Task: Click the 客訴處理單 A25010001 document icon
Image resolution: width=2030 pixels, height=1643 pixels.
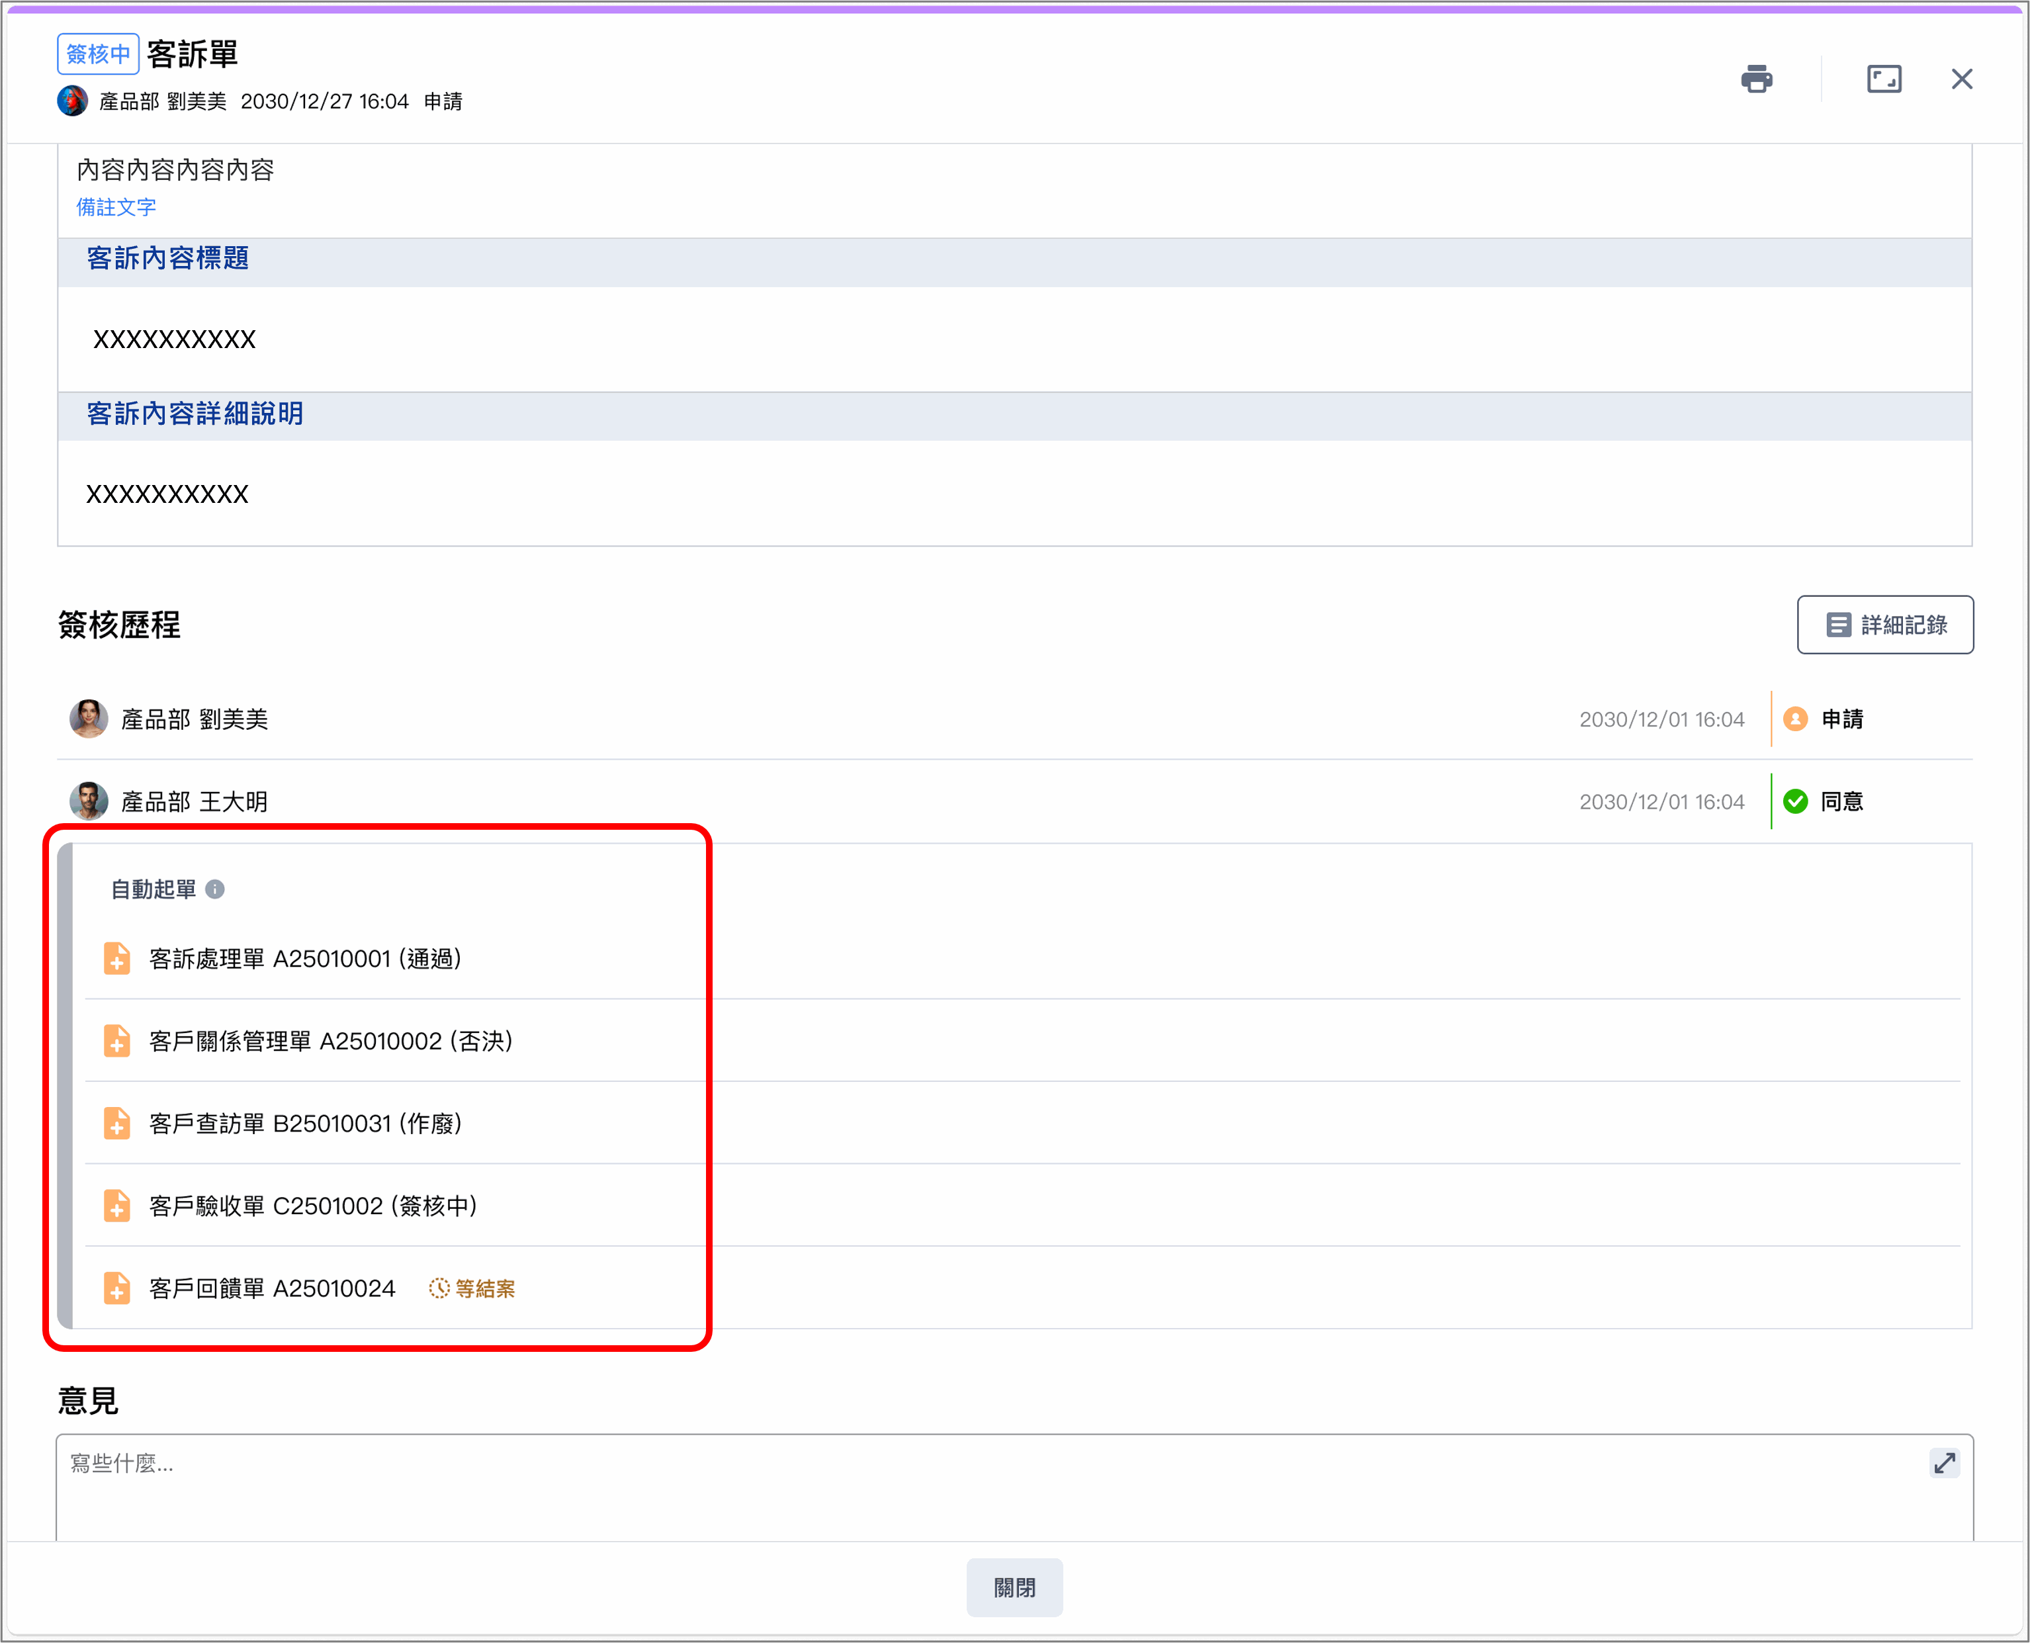Action: coord(116,957)
